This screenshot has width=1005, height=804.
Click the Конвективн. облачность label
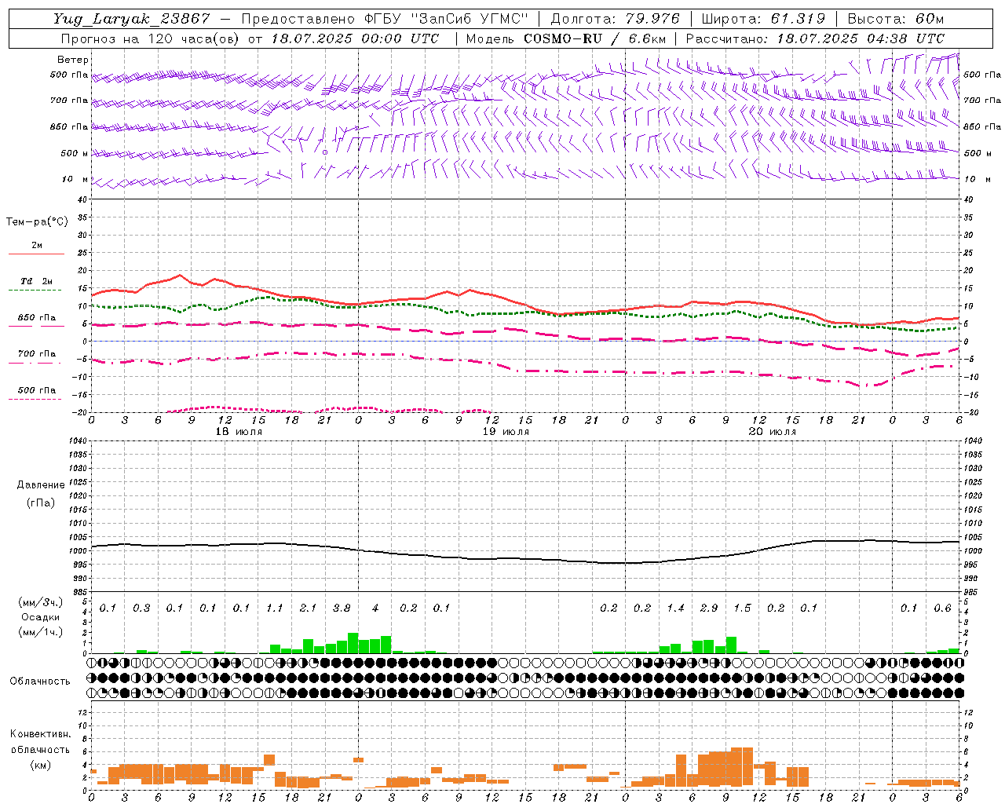coord(40,742)
